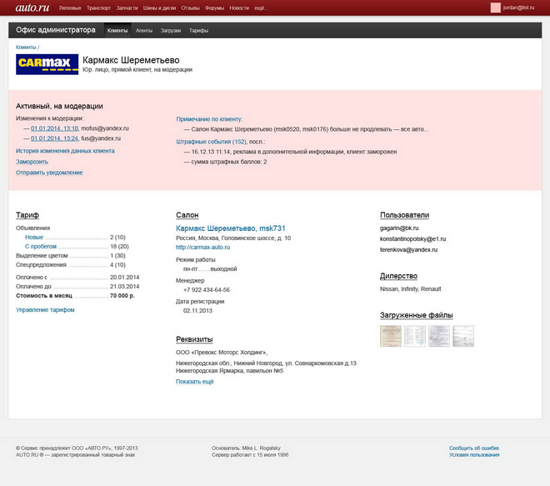
Task: Click the manager phone +7 922 434-64-56
Action: click(207, 290)
